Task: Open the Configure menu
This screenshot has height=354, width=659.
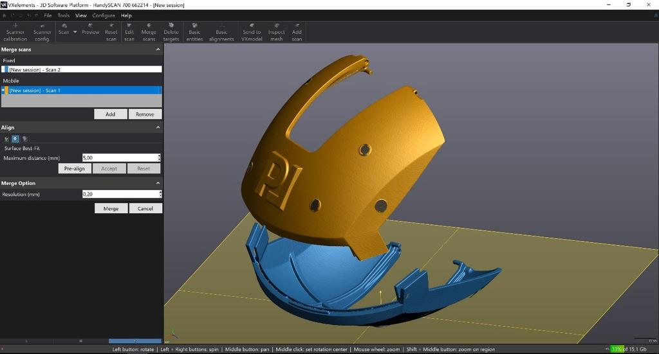Action: pyautogui.click(x=104, y=15)
